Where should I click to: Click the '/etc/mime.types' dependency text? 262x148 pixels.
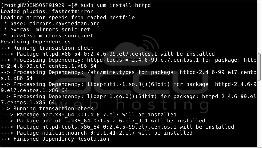pos(111,72)
